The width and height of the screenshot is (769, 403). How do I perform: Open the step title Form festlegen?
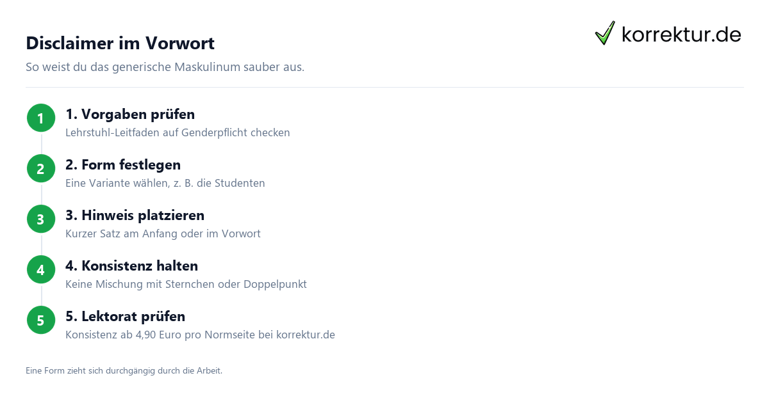coord(123,164)
